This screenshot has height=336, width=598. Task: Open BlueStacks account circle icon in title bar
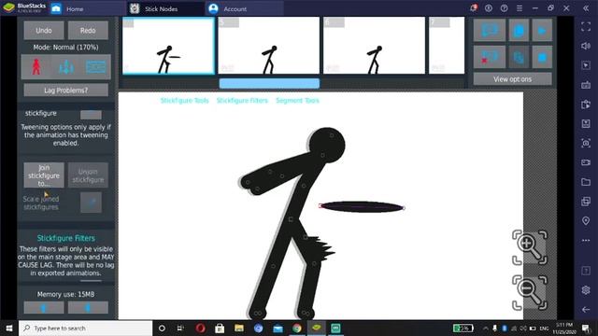point(489,8)
